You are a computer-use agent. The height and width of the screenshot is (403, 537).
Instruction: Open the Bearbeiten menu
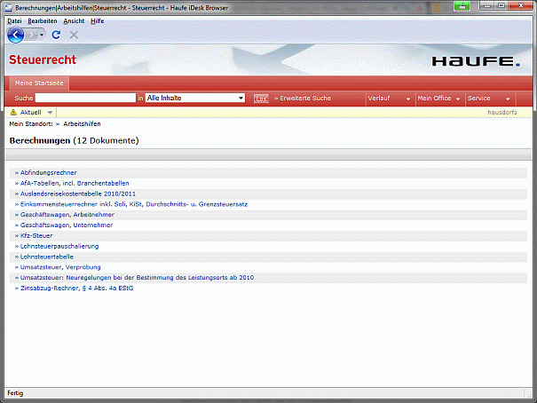43,21
